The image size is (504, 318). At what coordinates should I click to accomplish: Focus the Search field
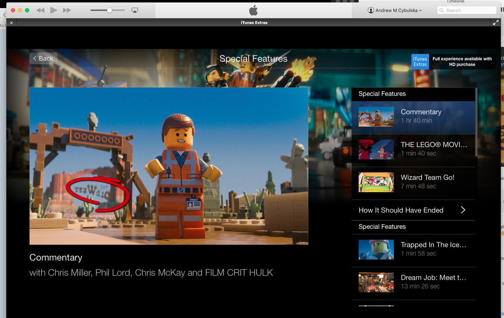coord(467,10)
